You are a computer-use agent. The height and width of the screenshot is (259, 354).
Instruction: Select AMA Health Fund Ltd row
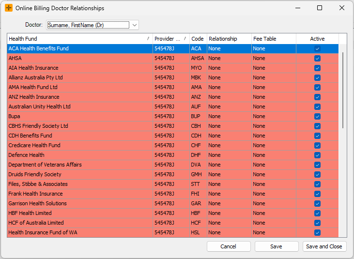point(173,87)
